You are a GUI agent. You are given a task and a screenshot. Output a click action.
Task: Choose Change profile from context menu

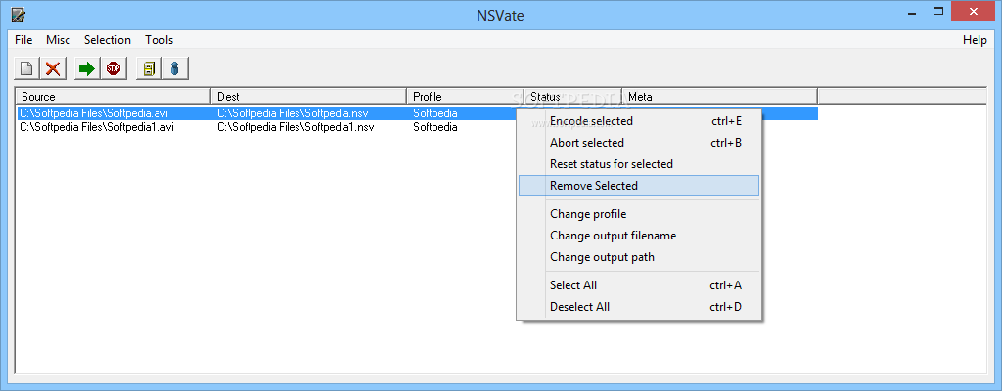(x=638, y=214)
